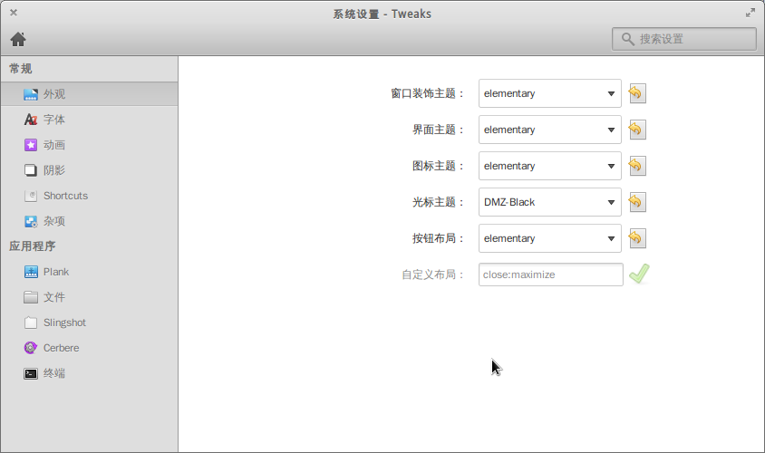The width and height of the screenshot is (765, 453).
Task: Go to the 阴影 settings page
Action: (x=54, y=170)
